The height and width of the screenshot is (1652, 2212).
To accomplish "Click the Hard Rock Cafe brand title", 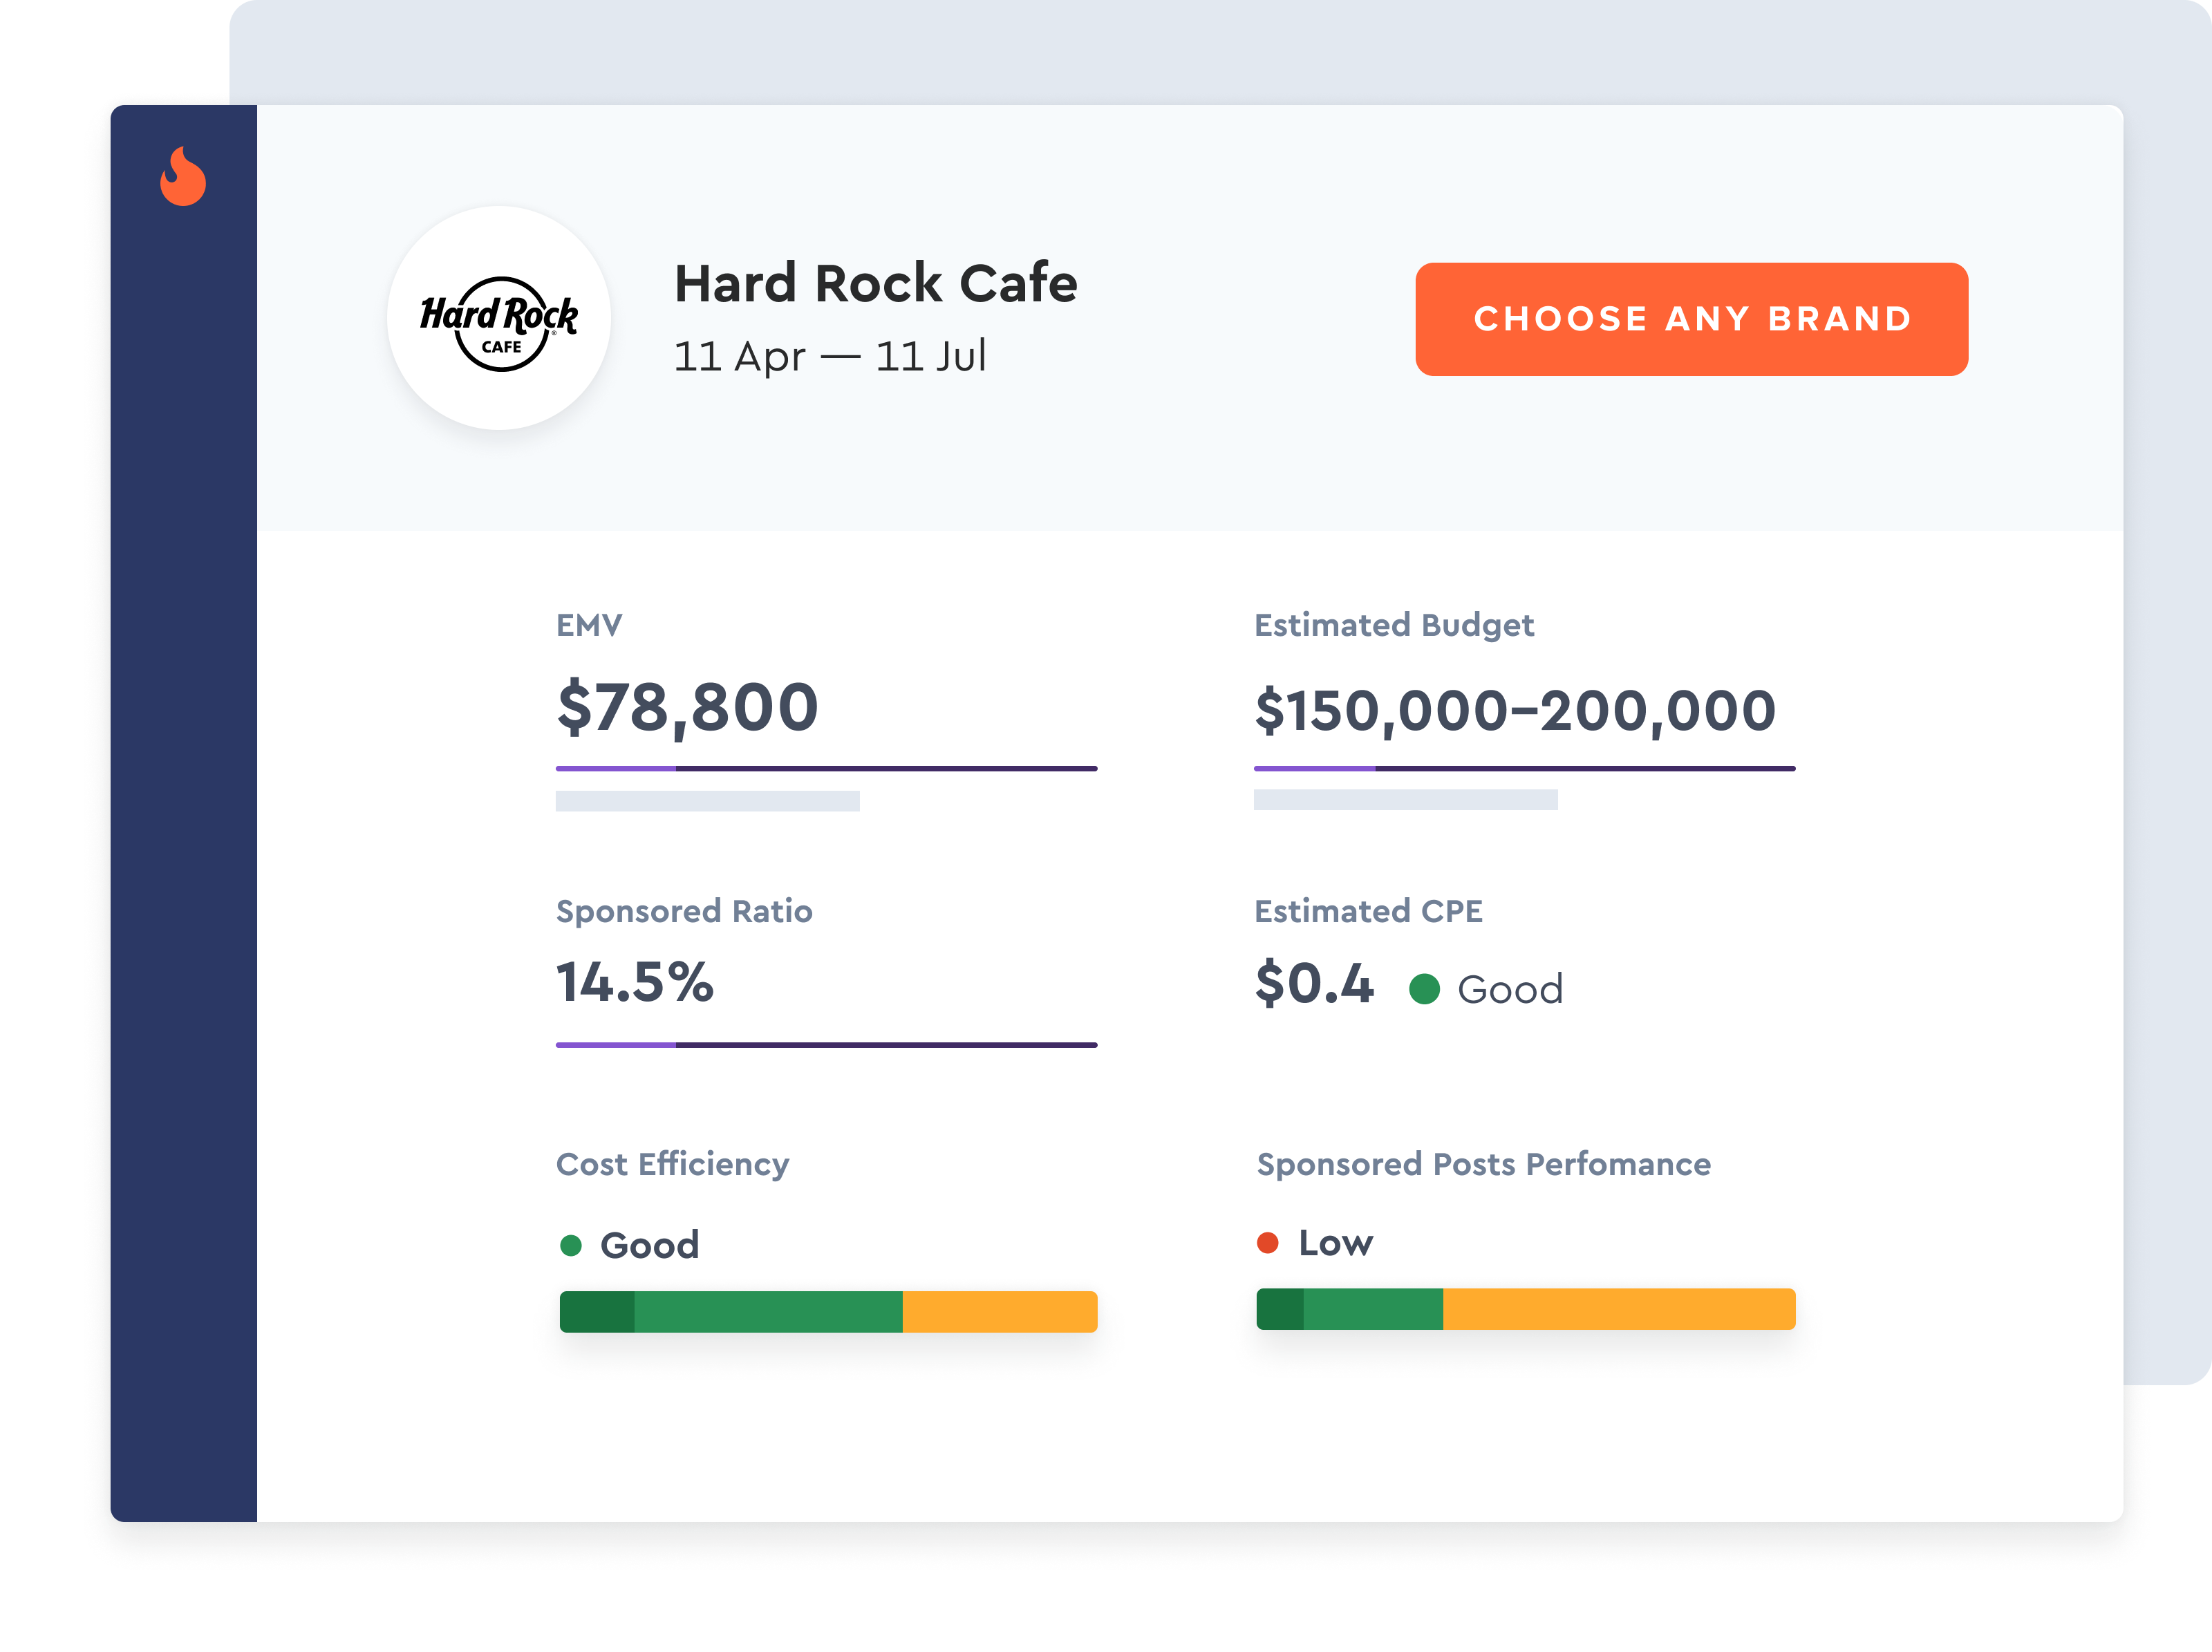I will click(x=876, y=283).
